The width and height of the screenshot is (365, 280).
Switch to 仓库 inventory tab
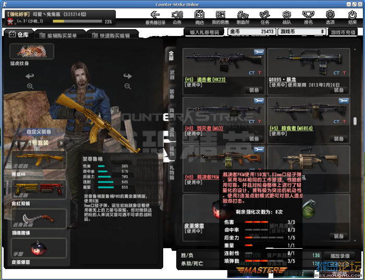click(x=19, y=35)
